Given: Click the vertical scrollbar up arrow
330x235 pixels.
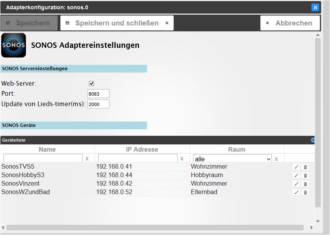Looking at the screenshot, I should pos(318,35).
